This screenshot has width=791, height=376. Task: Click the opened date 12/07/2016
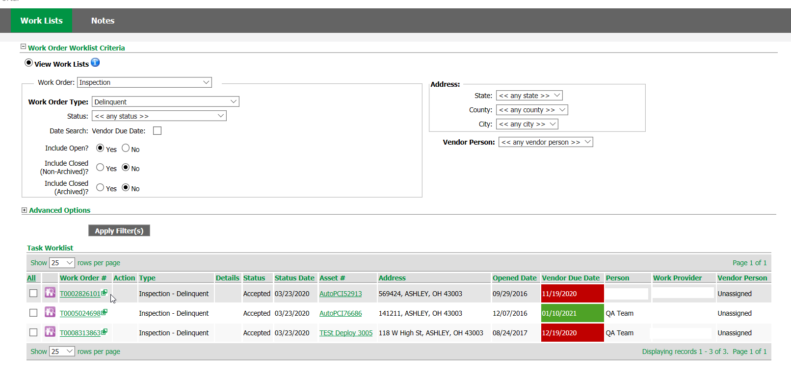point(510,313)
